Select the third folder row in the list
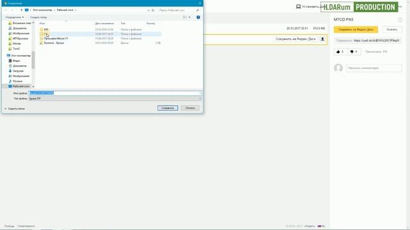The height and width of the screenshot is (230, 410). point(100,38)
